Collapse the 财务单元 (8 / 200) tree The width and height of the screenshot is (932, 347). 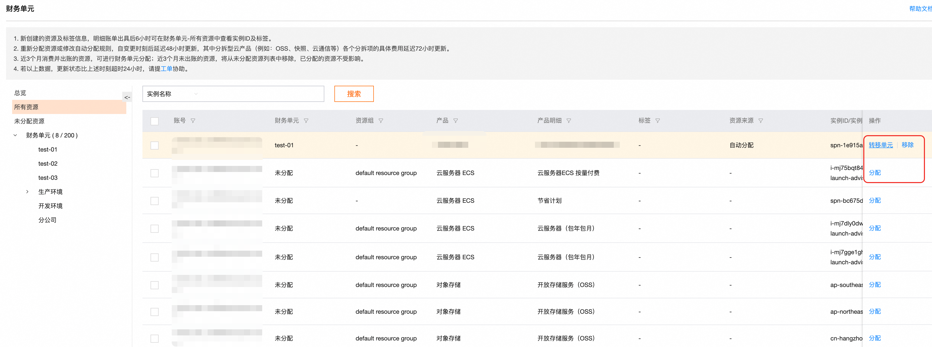(15, 135)
